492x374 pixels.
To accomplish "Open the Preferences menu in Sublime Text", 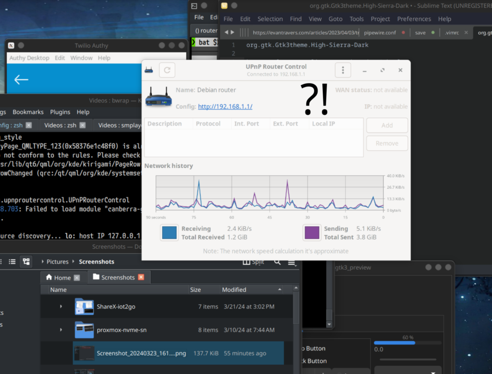I will click(x=414, y=19).
